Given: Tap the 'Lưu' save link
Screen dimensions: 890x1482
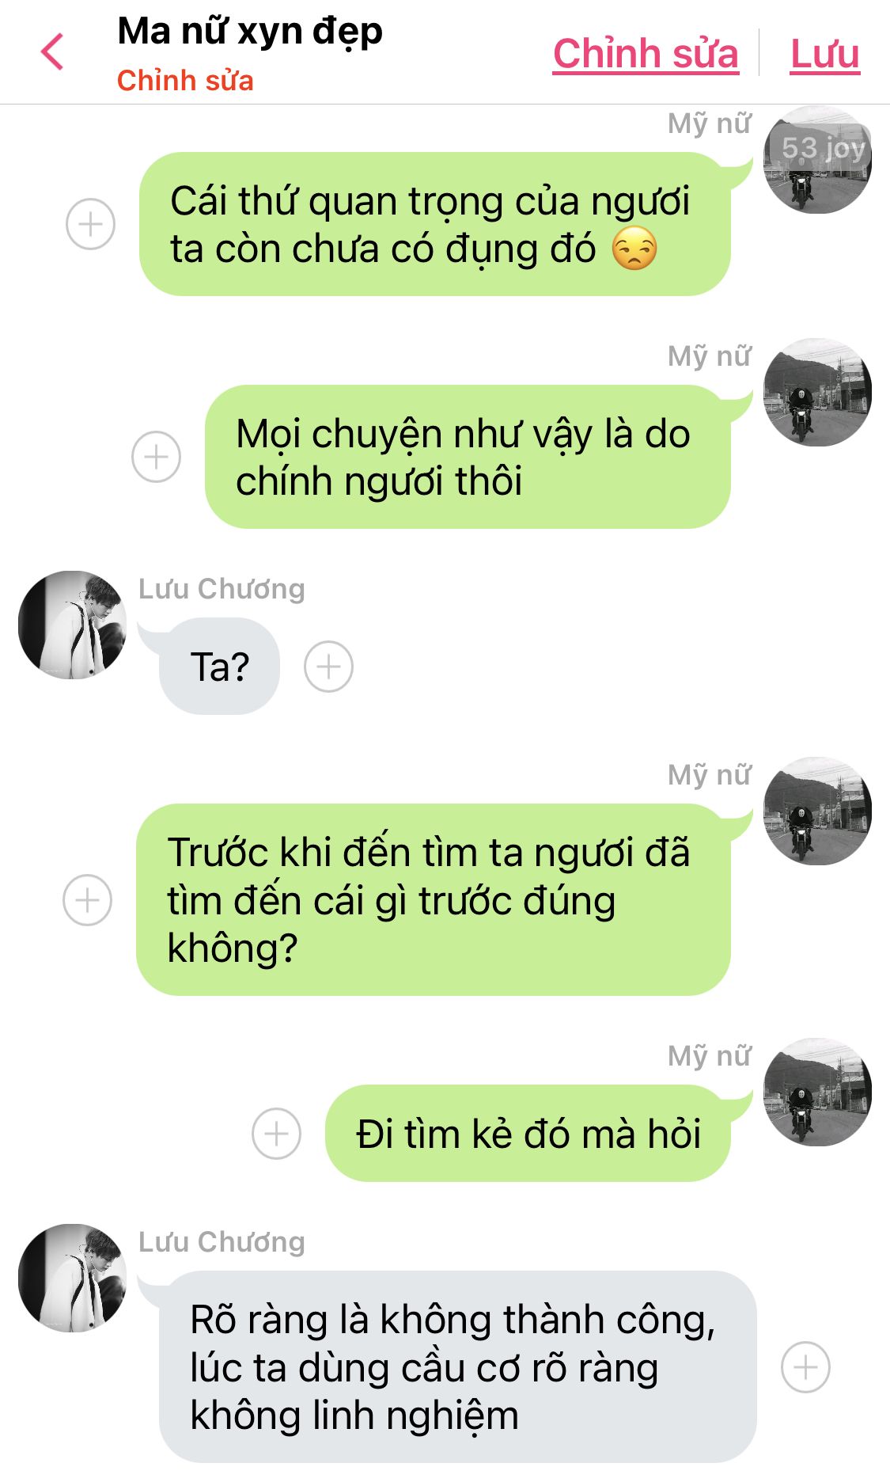Looking at the screenshot, I should click(x=824, y=54).
